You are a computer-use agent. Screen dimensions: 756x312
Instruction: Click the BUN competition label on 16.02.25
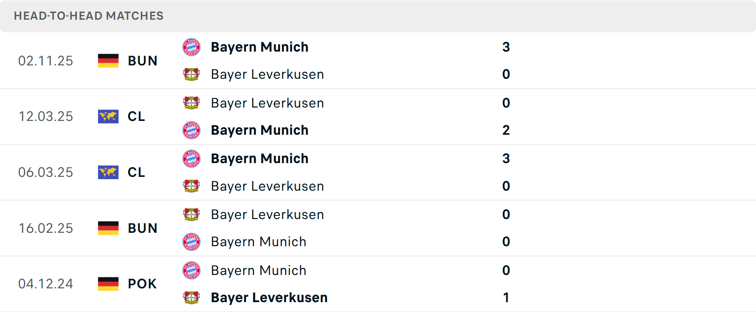143,228
